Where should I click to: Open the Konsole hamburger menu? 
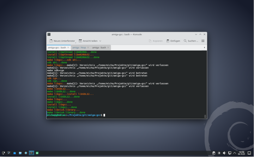click(x=203, y=41)
